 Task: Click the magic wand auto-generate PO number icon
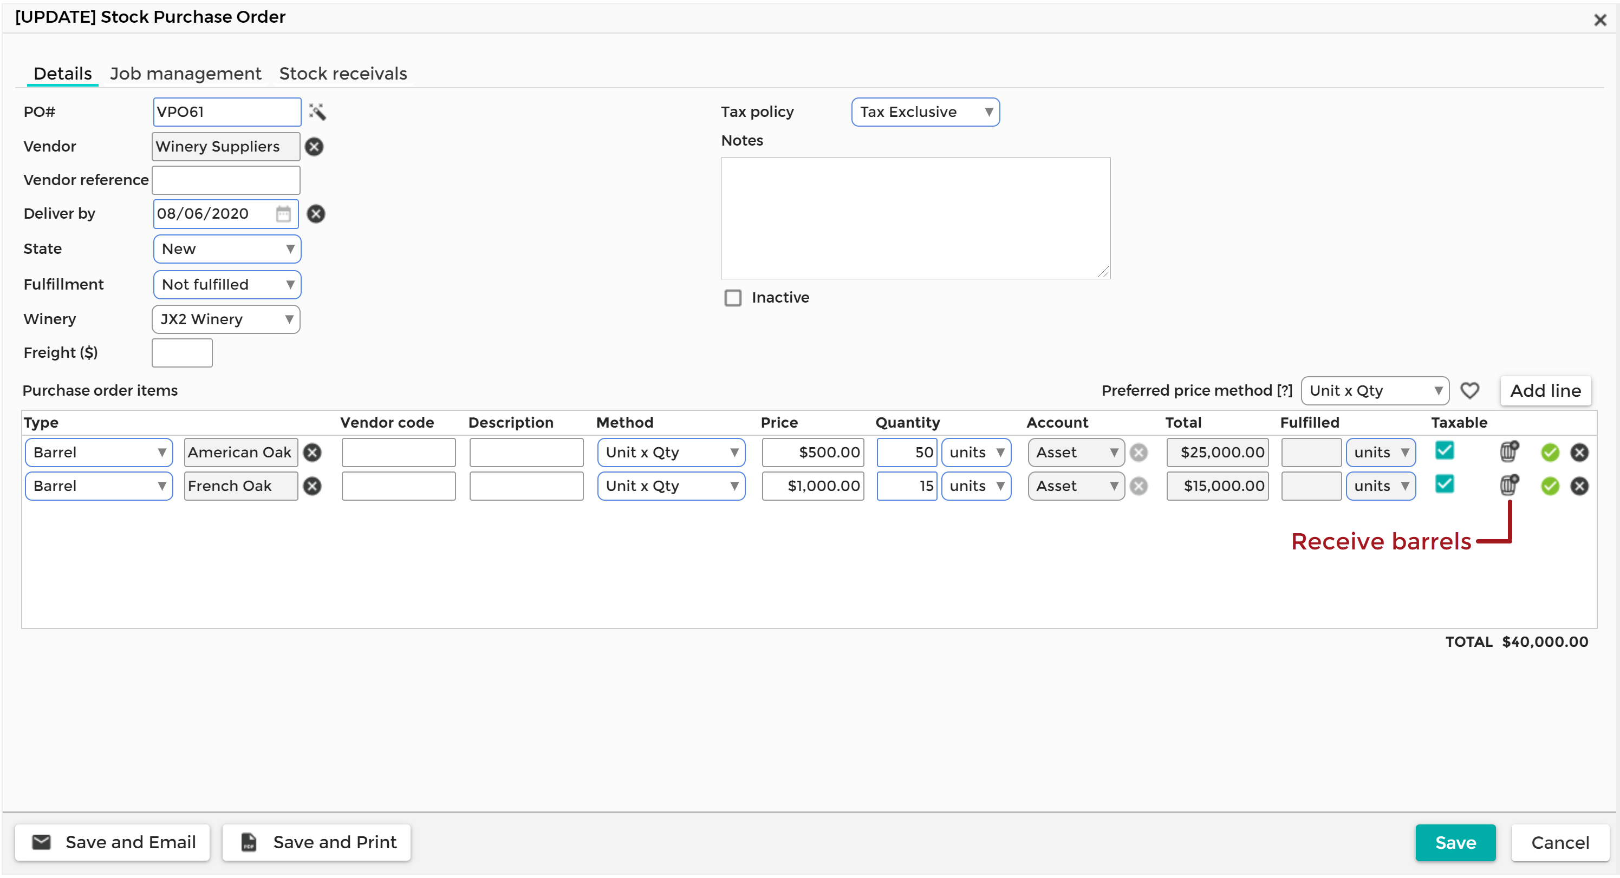(x=317, y=112)
